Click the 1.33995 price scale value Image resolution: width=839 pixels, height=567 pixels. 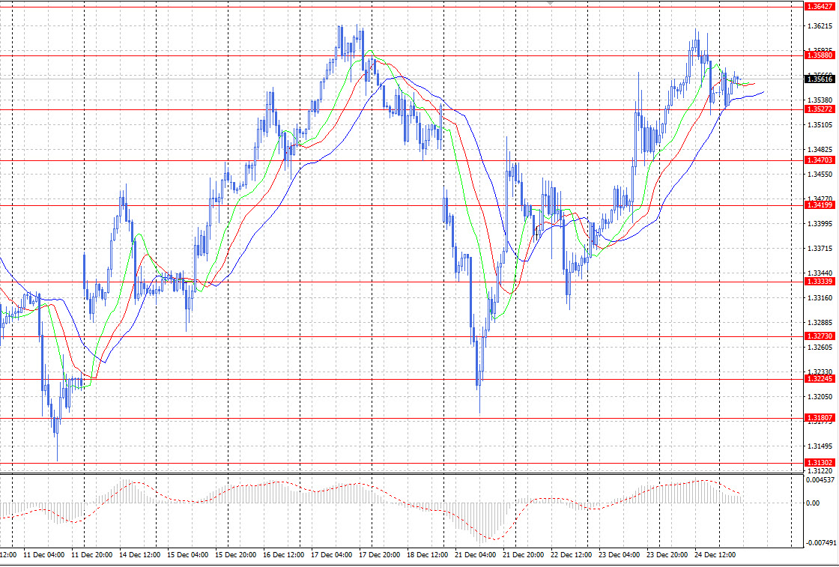[820, 224]
